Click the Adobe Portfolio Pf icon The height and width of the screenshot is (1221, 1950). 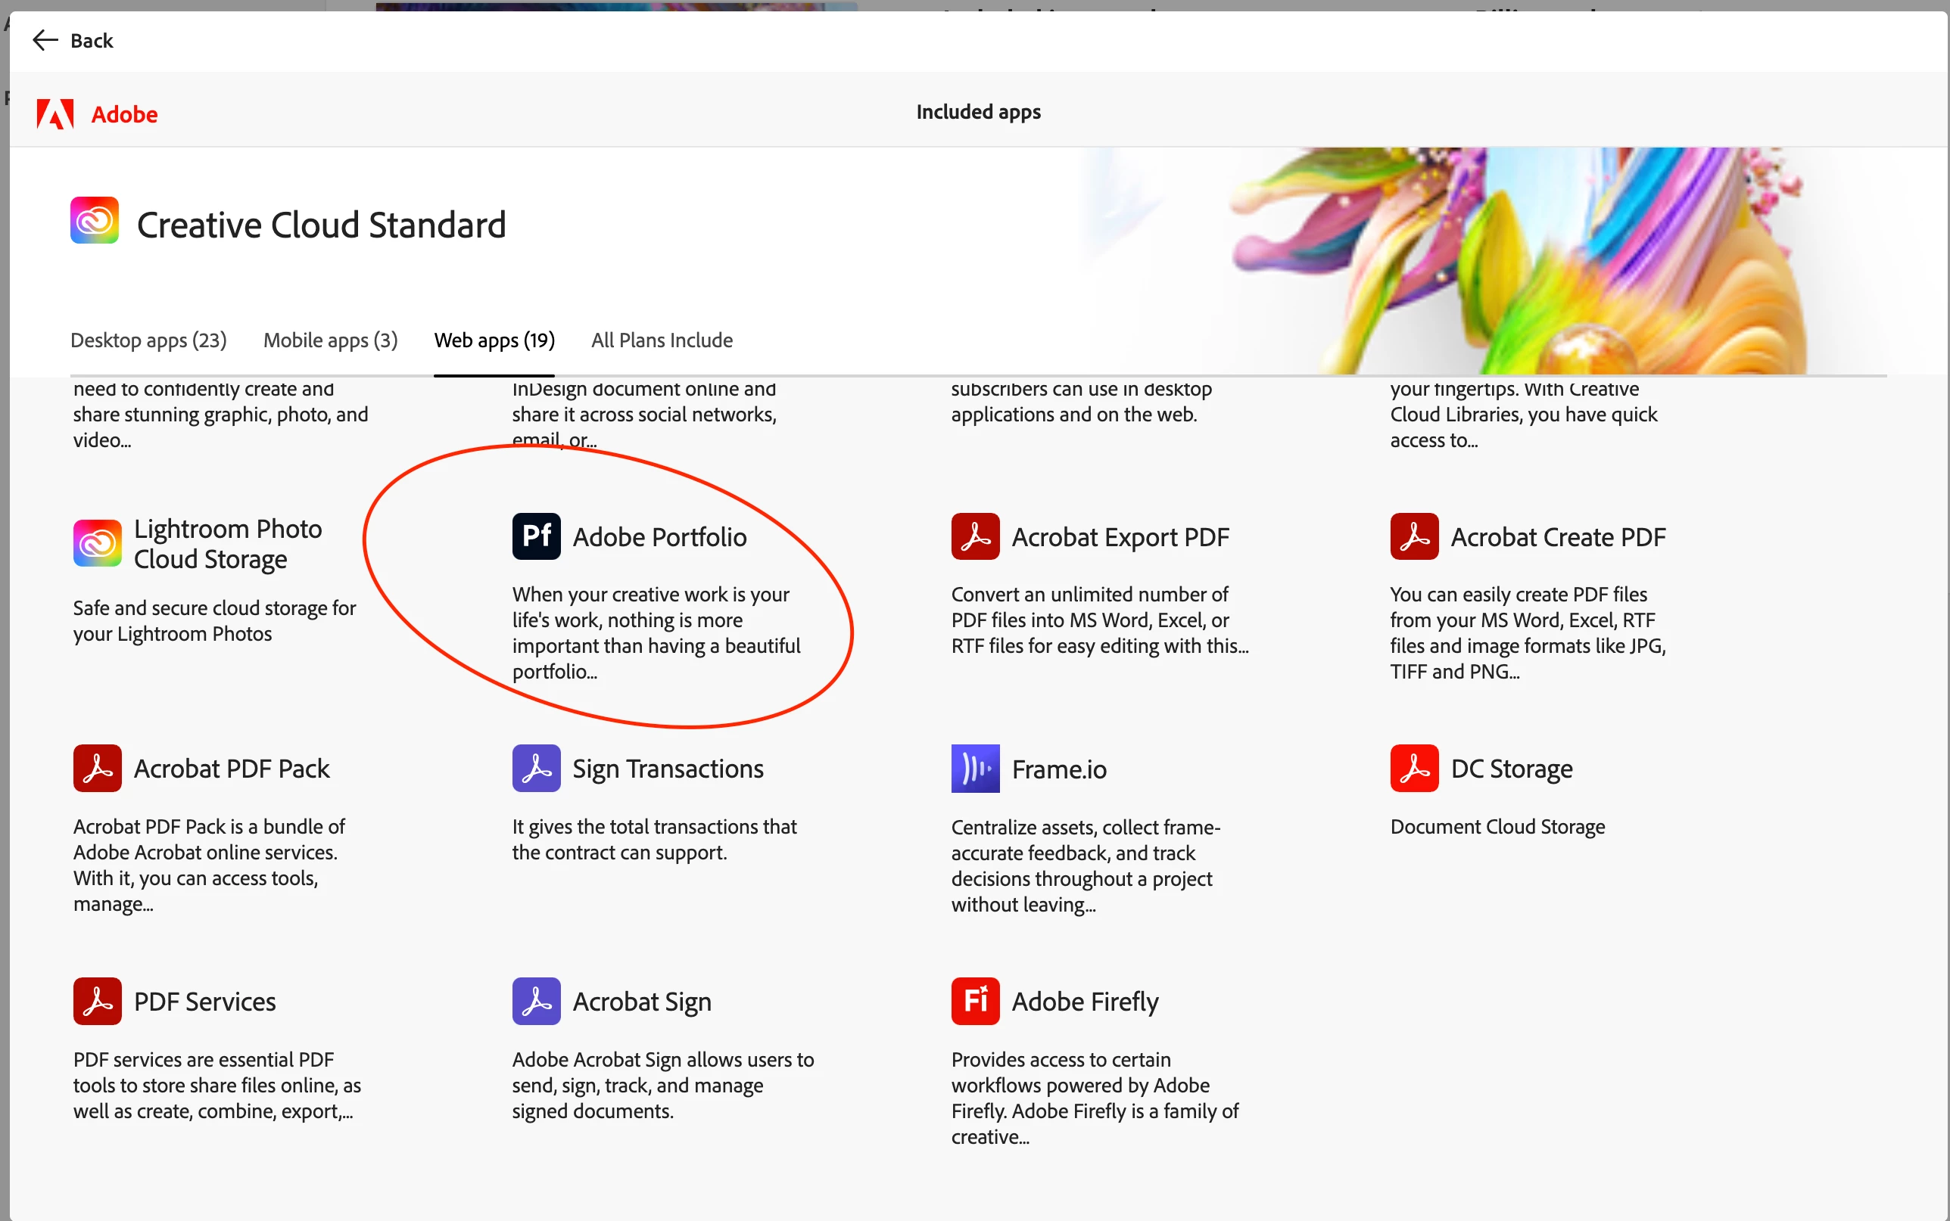[535, 536]
